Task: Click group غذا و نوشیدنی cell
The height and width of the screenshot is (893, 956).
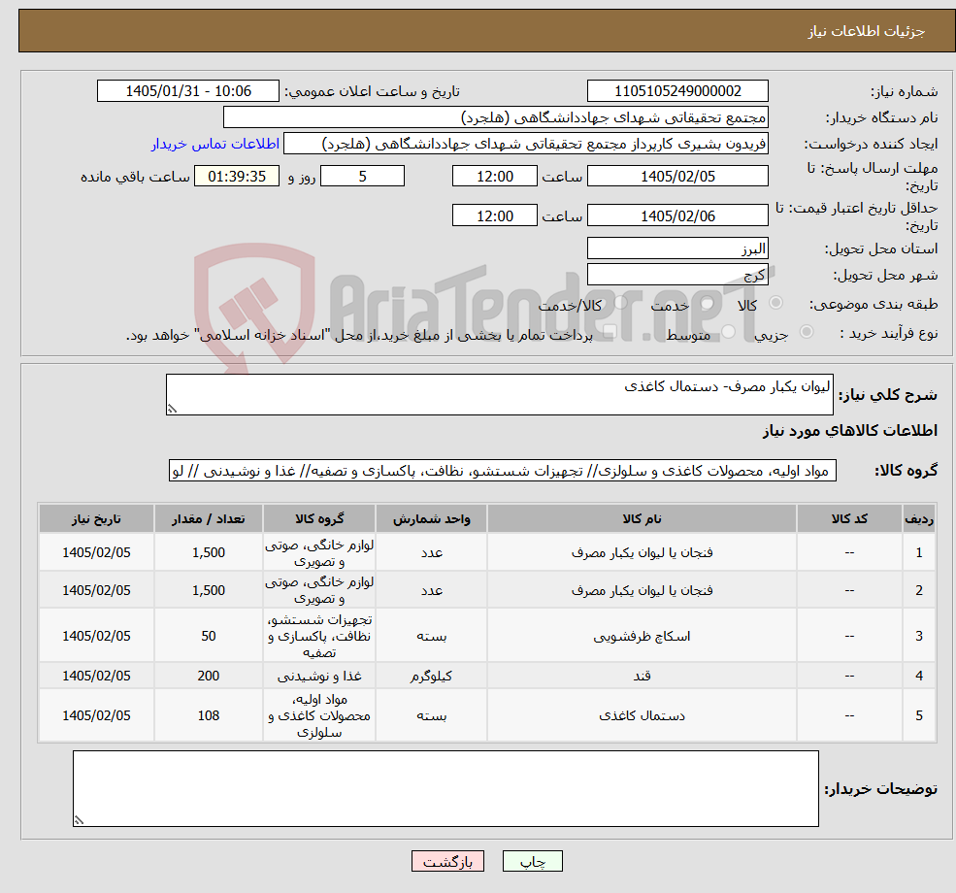Action: coord(319,676)
